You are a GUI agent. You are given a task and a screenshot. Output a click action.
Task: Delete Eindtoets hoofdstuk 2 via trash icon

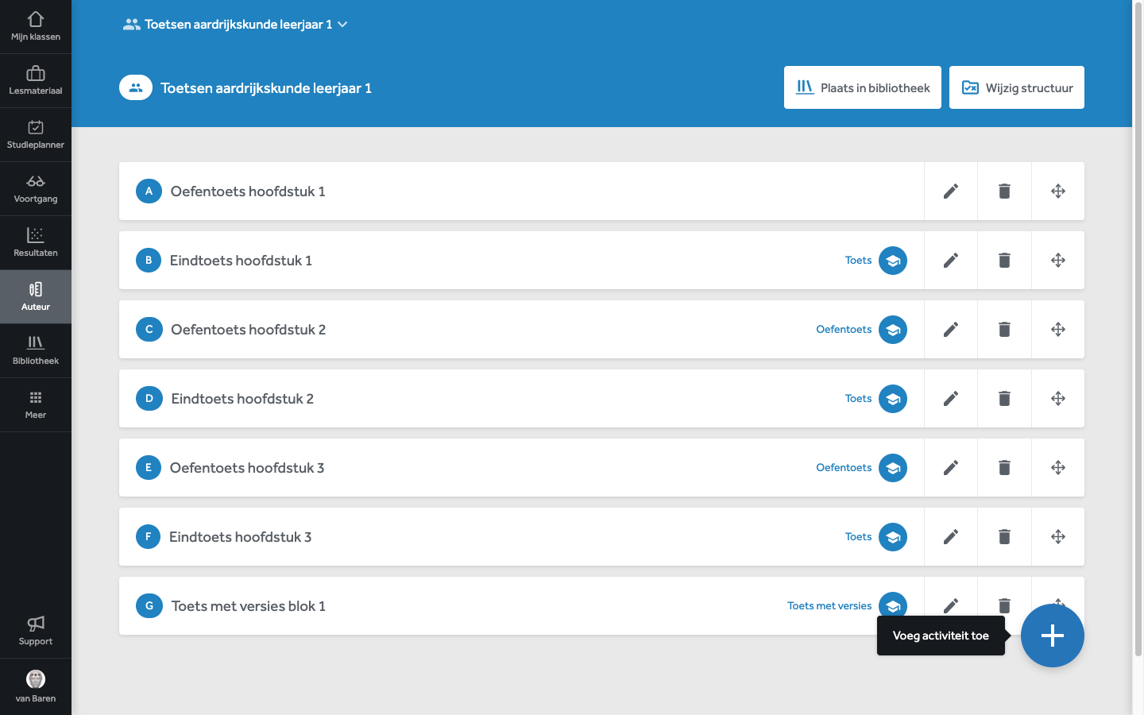(1003, 398)
